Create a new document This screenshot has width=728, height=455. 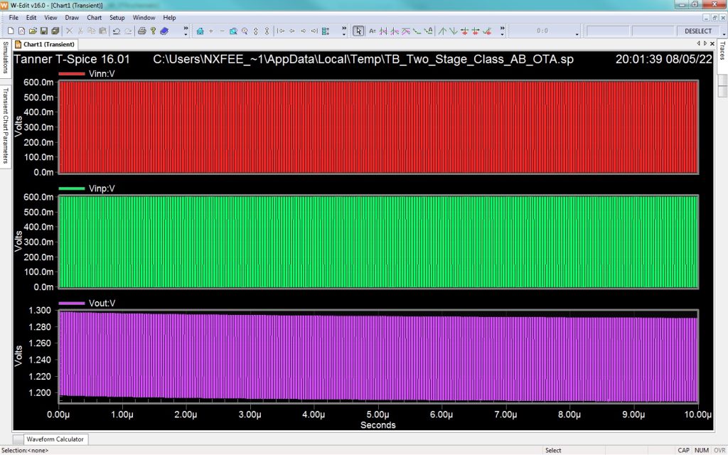point(11,33)
